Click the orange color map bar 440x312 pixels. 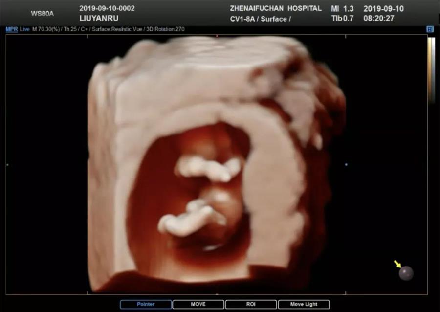[430, 68]
